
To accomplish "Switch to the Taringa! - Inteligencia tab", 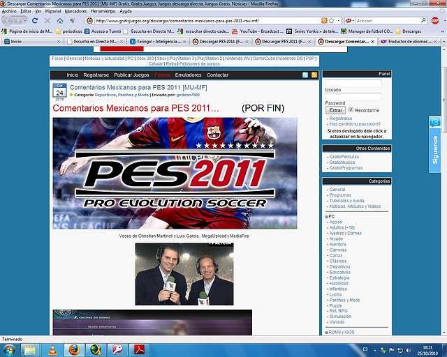I will 158,42.
